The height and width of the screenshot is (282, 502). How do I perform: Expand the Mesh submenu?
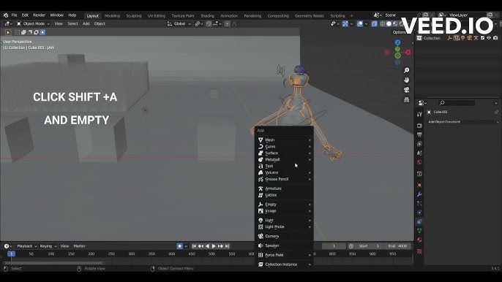pos(284,140)
